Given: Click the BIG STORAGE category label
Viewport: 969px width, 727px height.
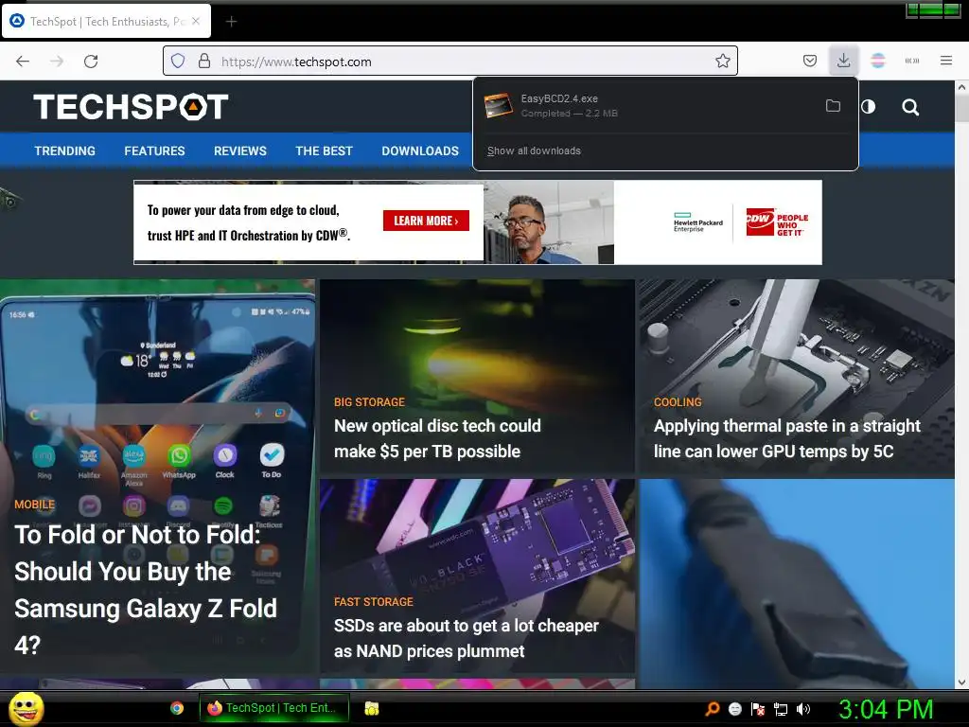Looking at the screenshot, I should click(370, 401).
